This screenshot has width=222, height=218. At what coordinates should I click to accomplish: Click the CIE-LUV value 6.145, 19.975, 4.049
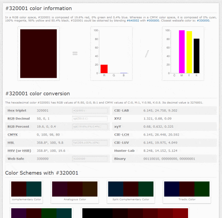point(160,143)
